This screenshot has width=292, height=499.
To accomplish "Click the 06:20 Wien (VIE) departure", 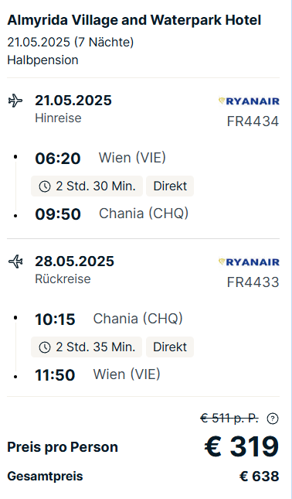I will pyautogui.click(x=100, y=158).
